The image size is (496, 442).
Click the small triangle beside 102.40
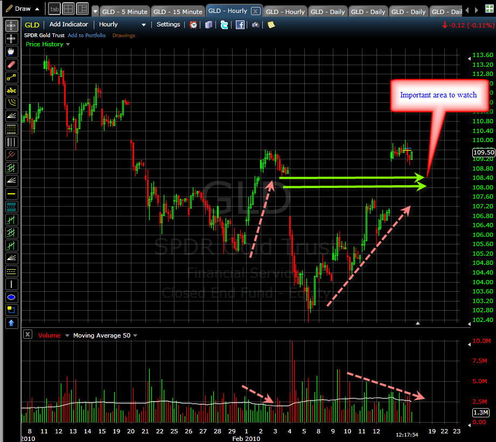469,324
